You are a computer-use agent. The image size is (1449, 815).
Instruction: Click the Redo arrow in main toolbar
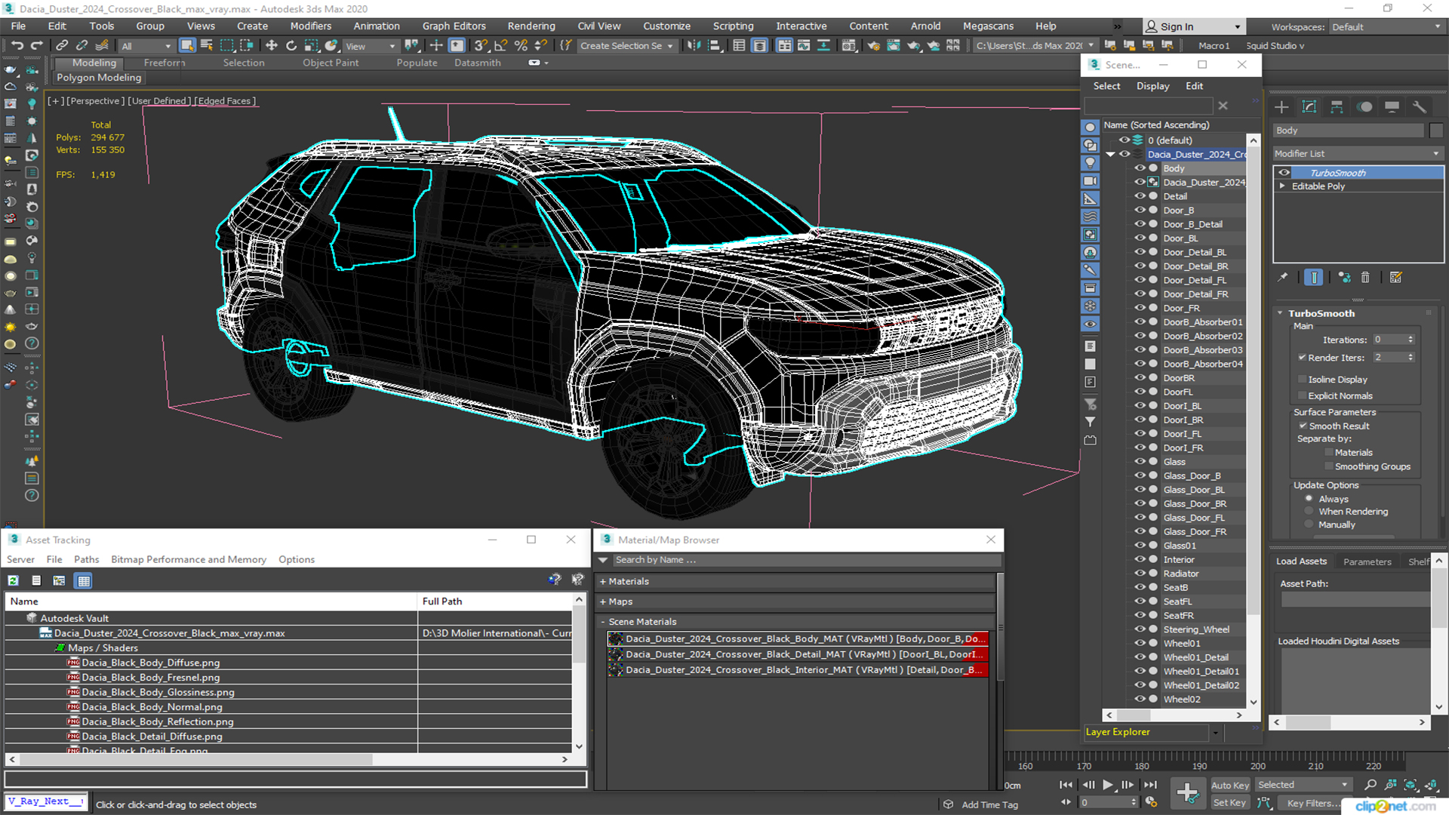[36, 45]
